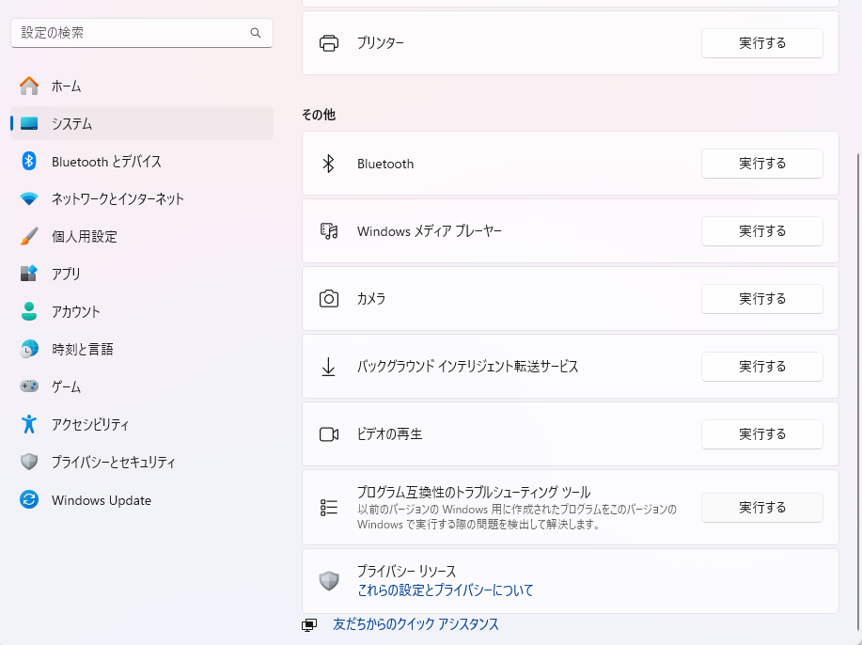
Task: Go to 時刻と言語 settings
Action: [82, 350]
